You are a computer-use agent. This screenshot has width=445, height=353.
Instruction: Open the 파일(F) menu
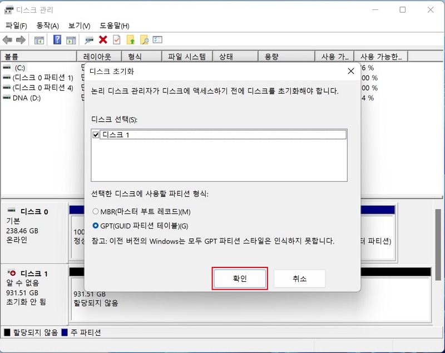click(16, 26)
